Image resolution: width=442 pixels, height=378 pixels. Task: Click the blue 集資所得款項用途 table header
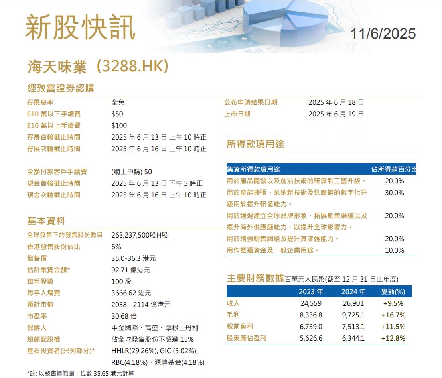coord(253,169)
